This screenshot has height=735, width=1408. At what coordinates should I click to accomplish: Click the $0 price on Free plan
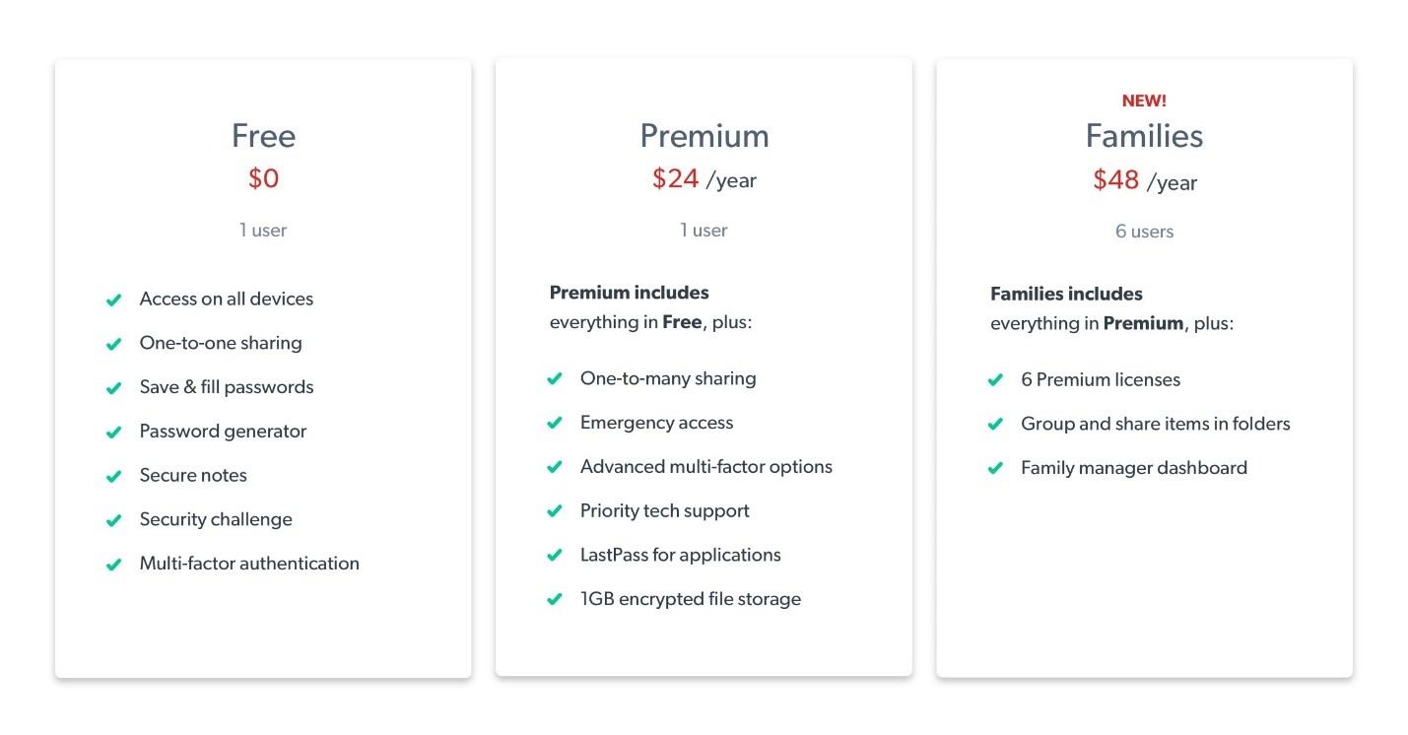tap(263, 178)
